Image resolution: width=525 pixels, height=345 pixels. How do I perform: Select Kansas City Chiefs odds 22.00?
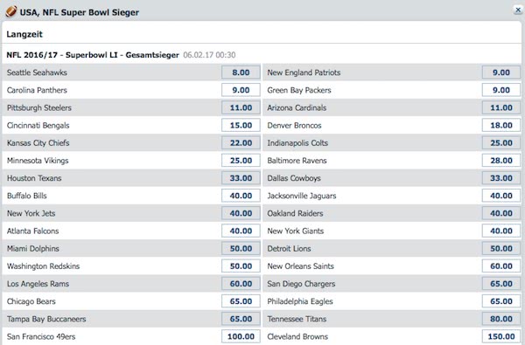(x=241, y=143)
